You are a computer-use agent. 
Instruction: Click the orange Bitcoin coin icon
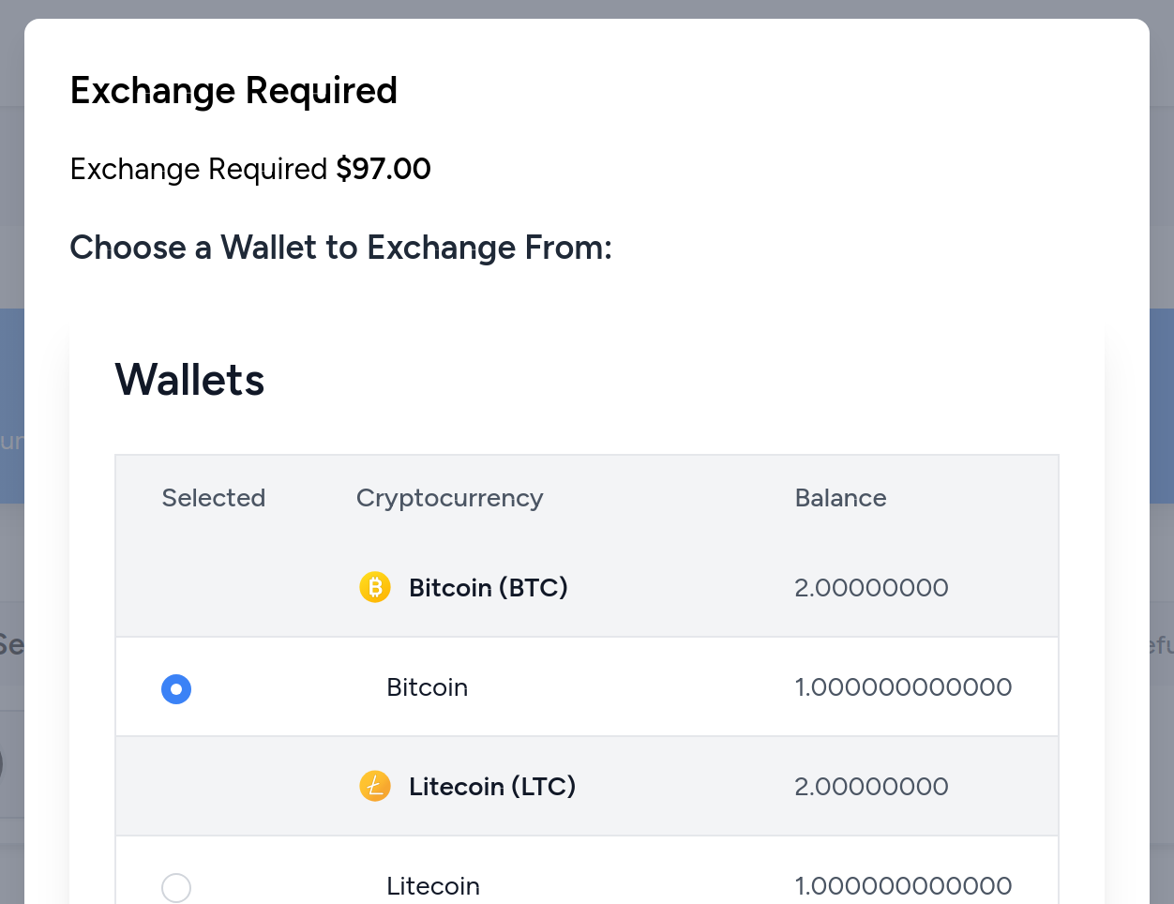point(375,588)
